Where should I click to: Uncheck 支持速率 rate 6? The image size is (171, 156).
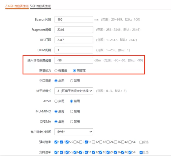(x=75, y=152)
